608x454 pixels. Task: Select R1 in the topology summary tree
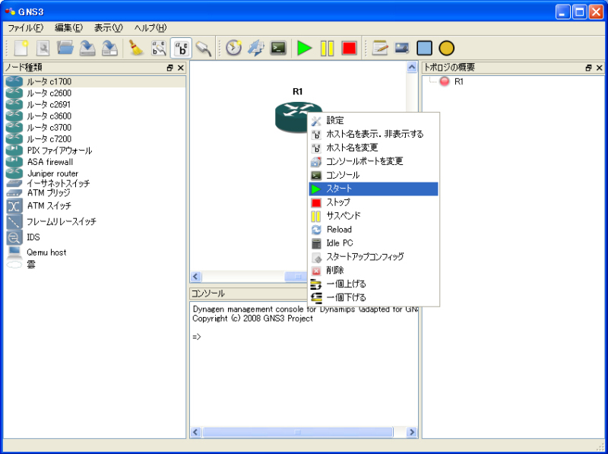[x=459, y=81]
